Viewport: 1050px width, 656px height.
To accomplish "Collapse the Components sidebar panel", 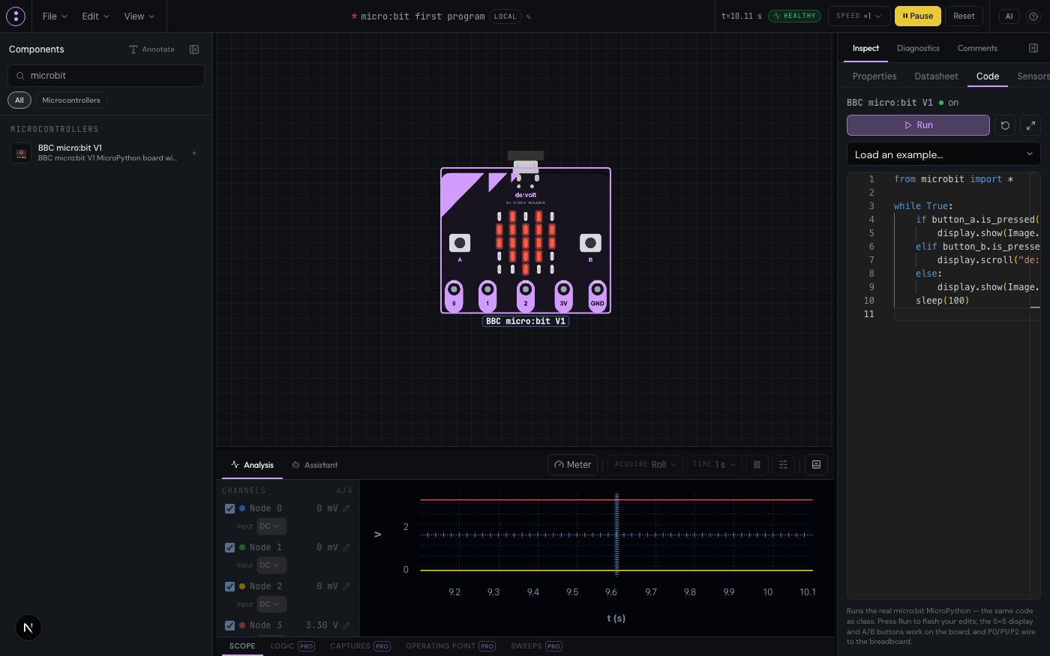I will (194, 49).
